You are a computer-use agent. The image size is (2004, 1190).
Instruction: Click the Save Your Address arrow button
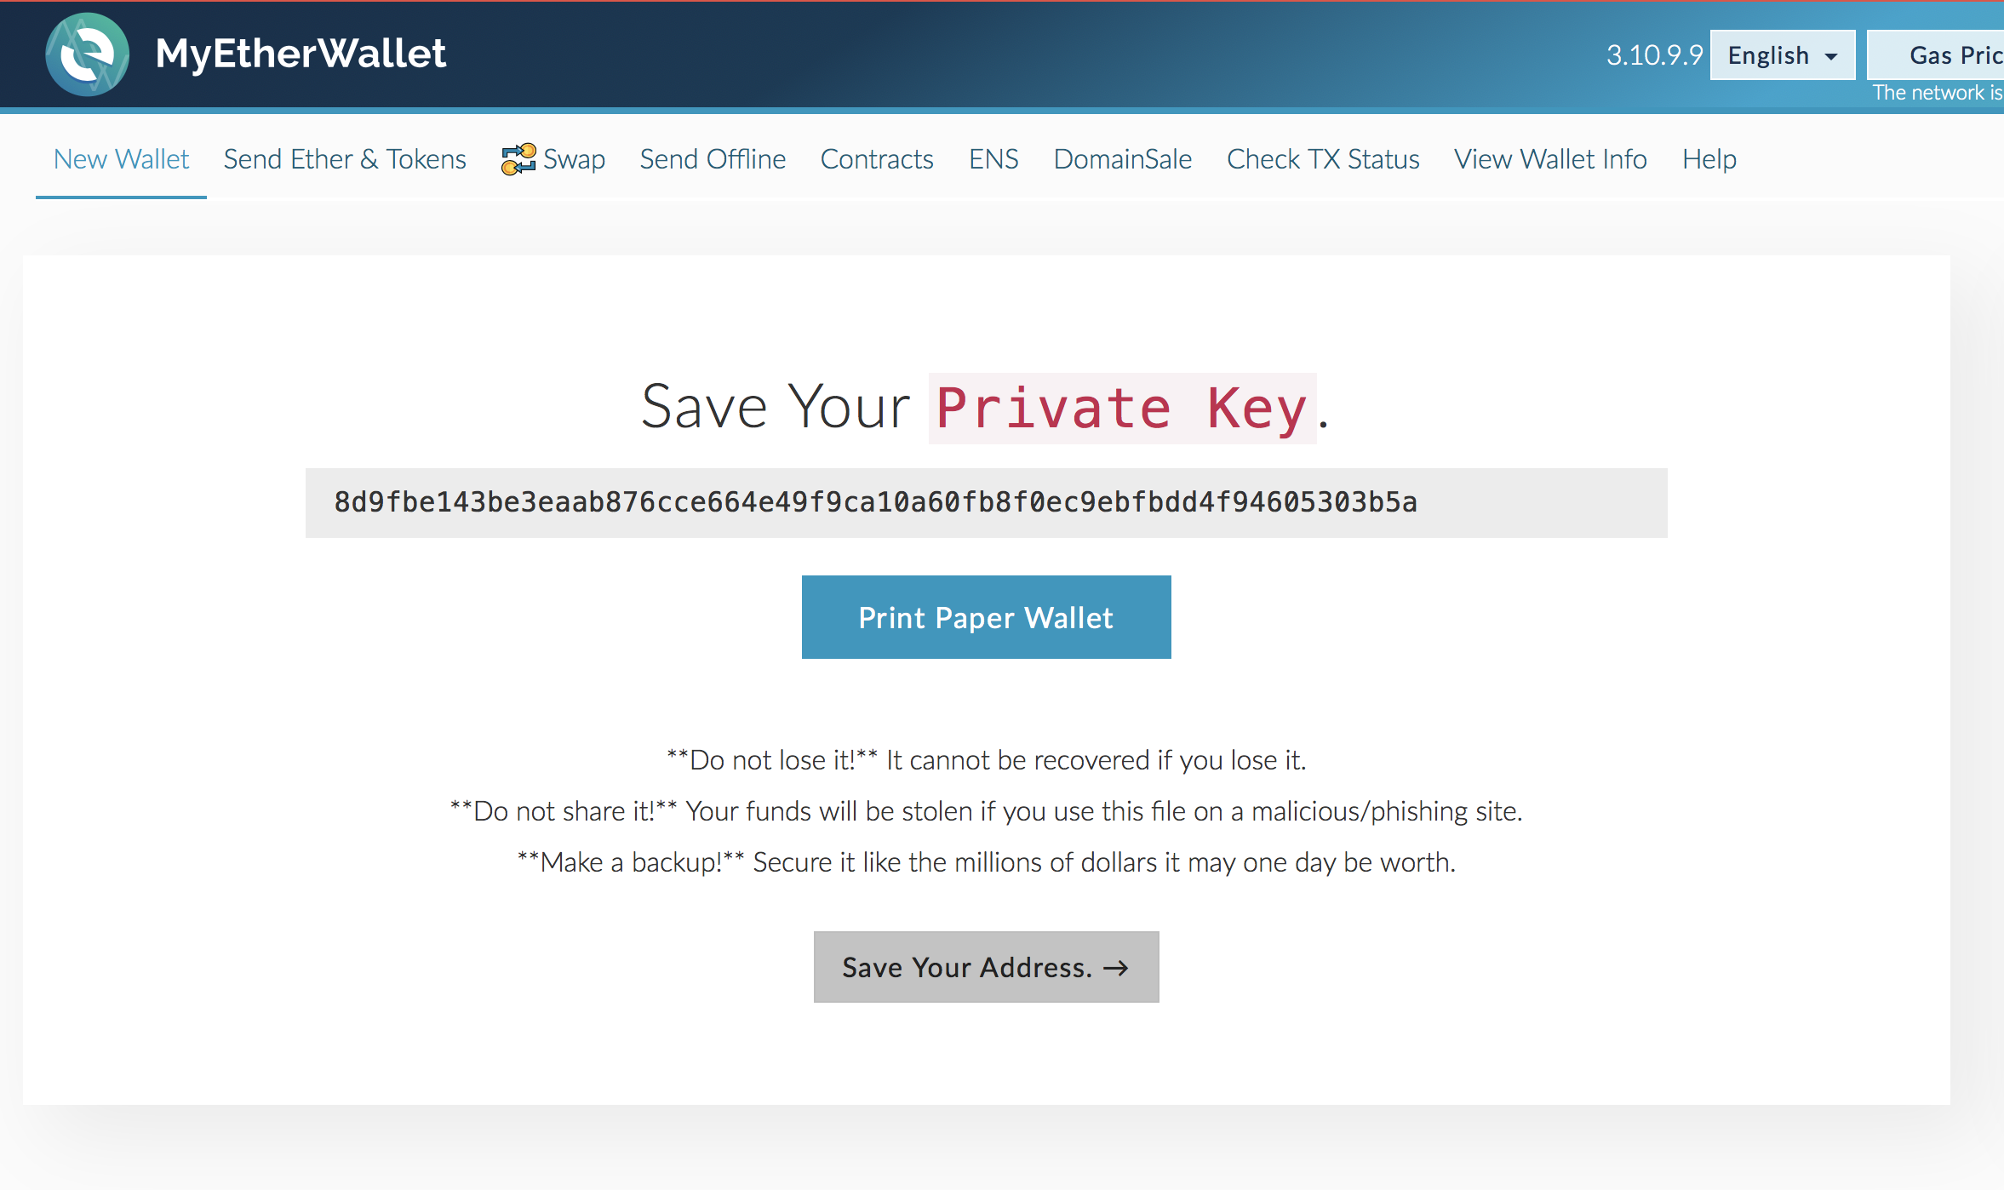pyautogui.click(x=986, y=966)
